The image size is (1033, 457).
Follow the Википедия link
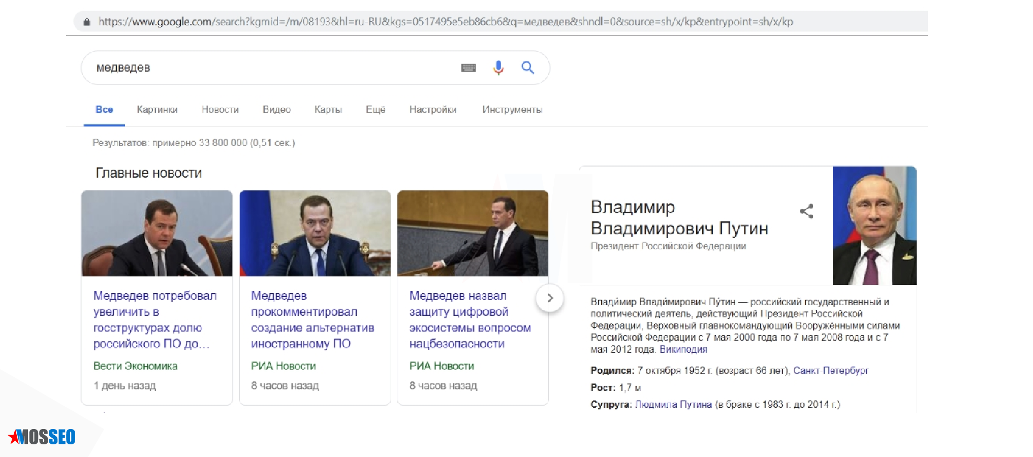[x=683, y=349]
